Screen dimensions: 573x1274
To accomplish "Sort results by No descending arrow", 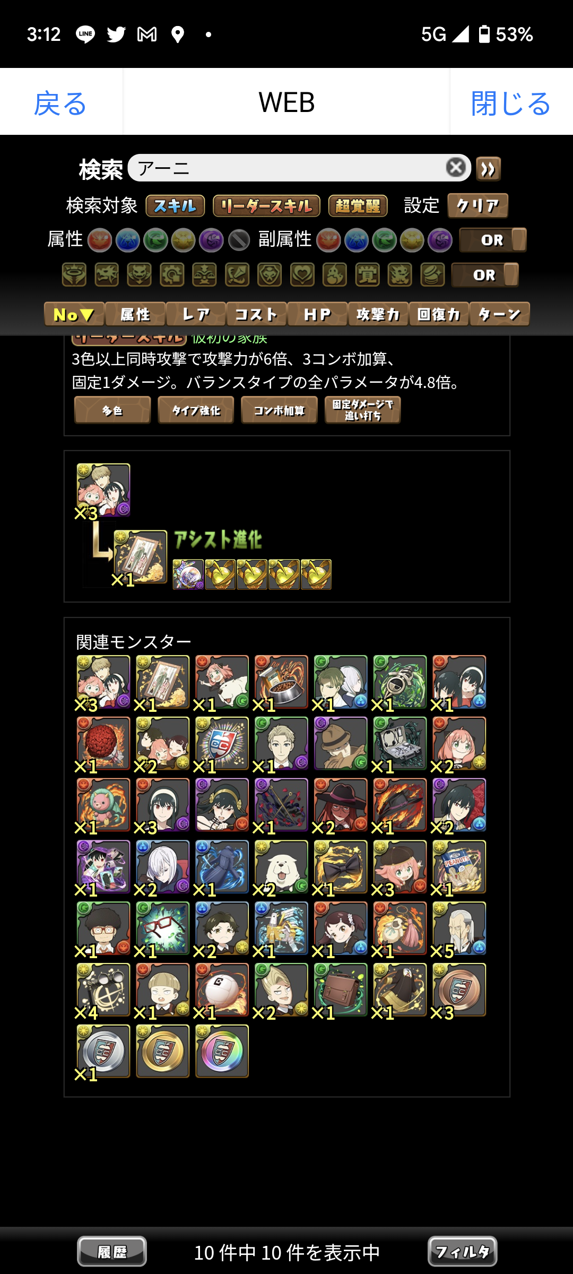I will [74, 314].
